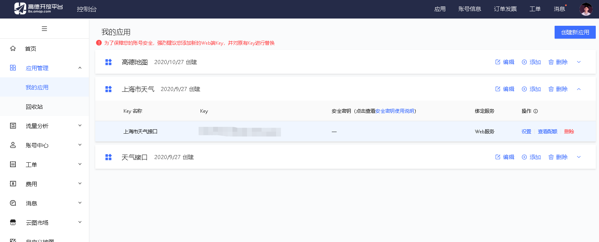The image size is (599, 242).
Task: Open 账号信息 in top navigation
Action: (470, 9)
